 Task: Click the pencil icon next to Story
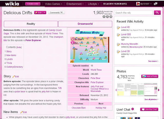pyautogui.click(x=14, y=77)
